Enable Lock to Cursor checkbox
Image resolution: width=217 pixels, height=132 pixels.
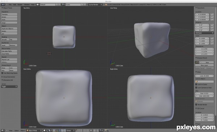[196, 84]
